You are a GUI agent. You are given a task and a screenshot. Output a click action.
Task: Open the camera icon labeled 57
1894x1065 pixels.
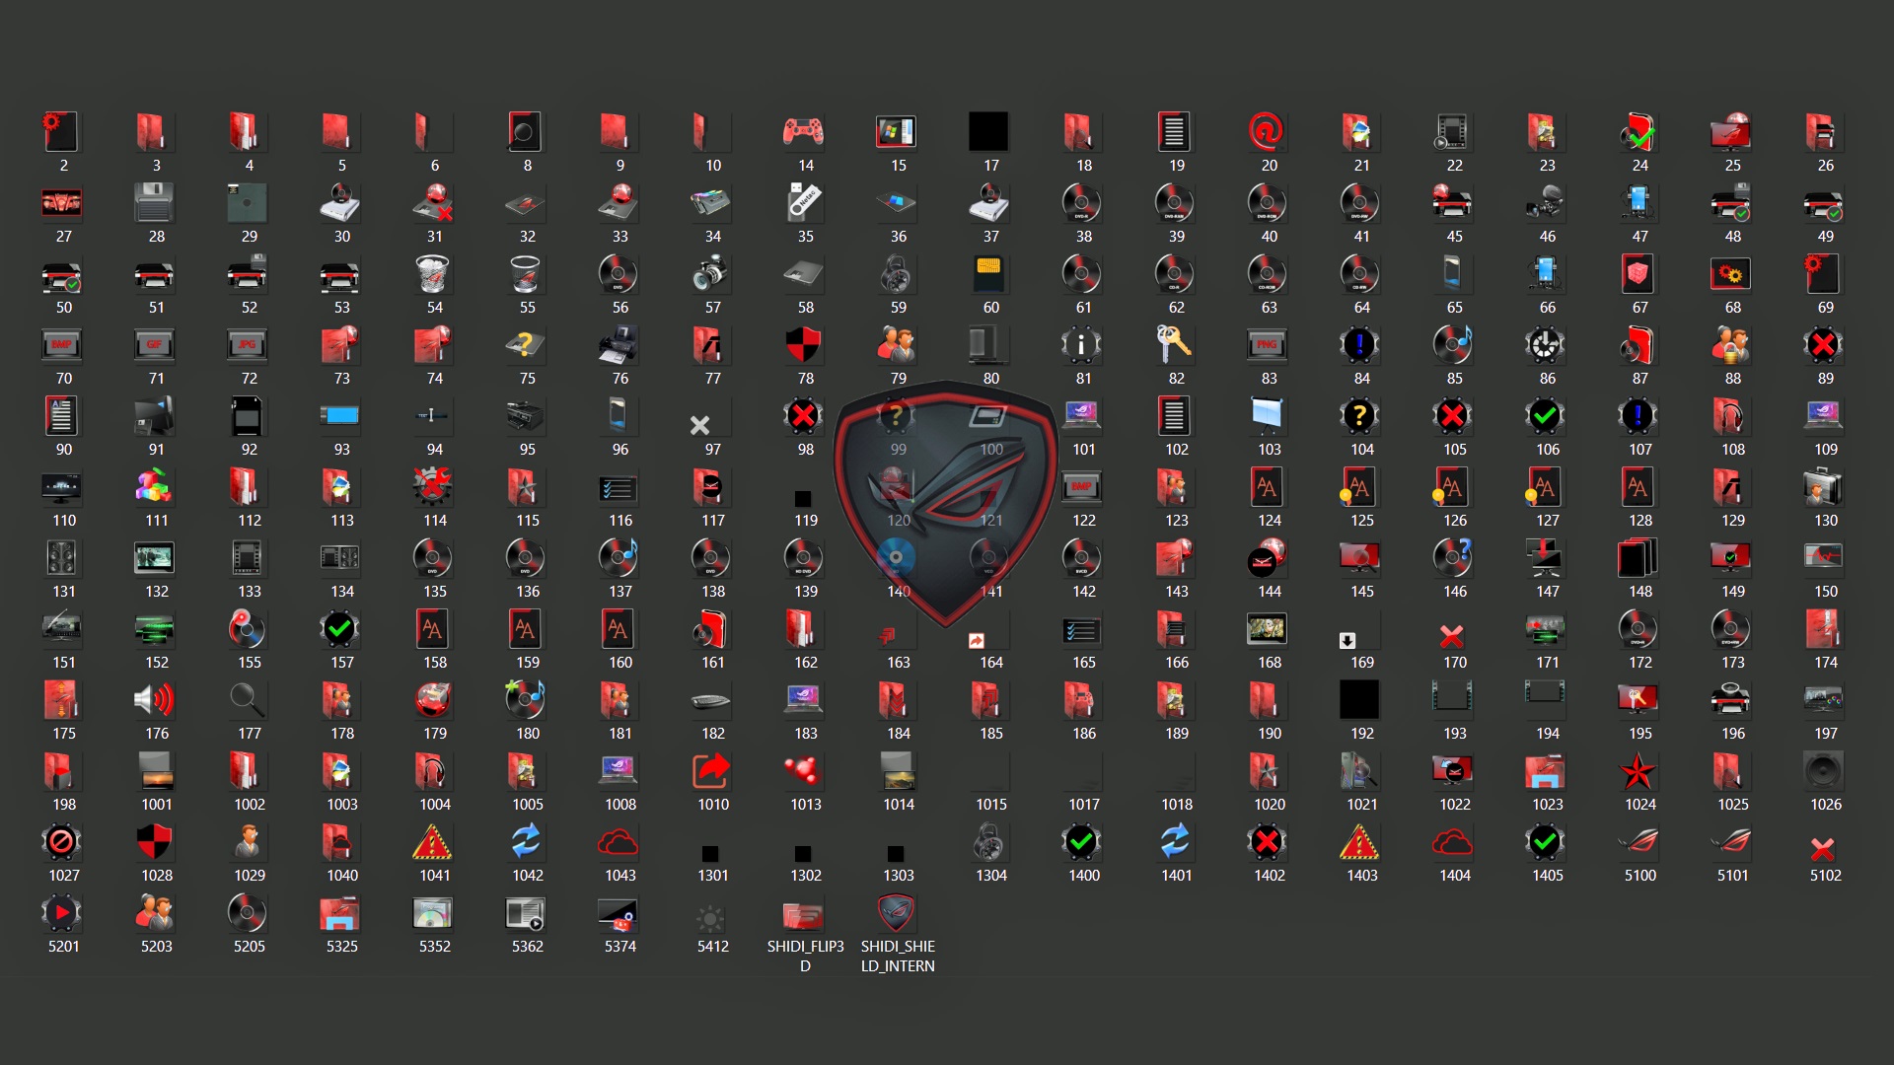point(711,273)
